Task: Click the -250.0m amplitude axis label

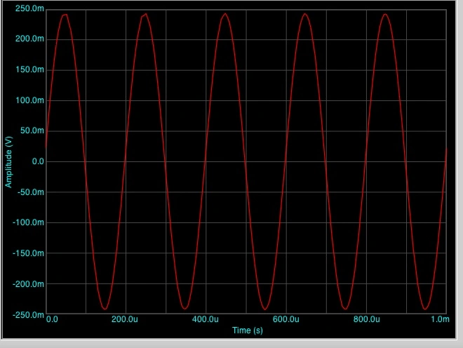Action: (x=28, y=315)
